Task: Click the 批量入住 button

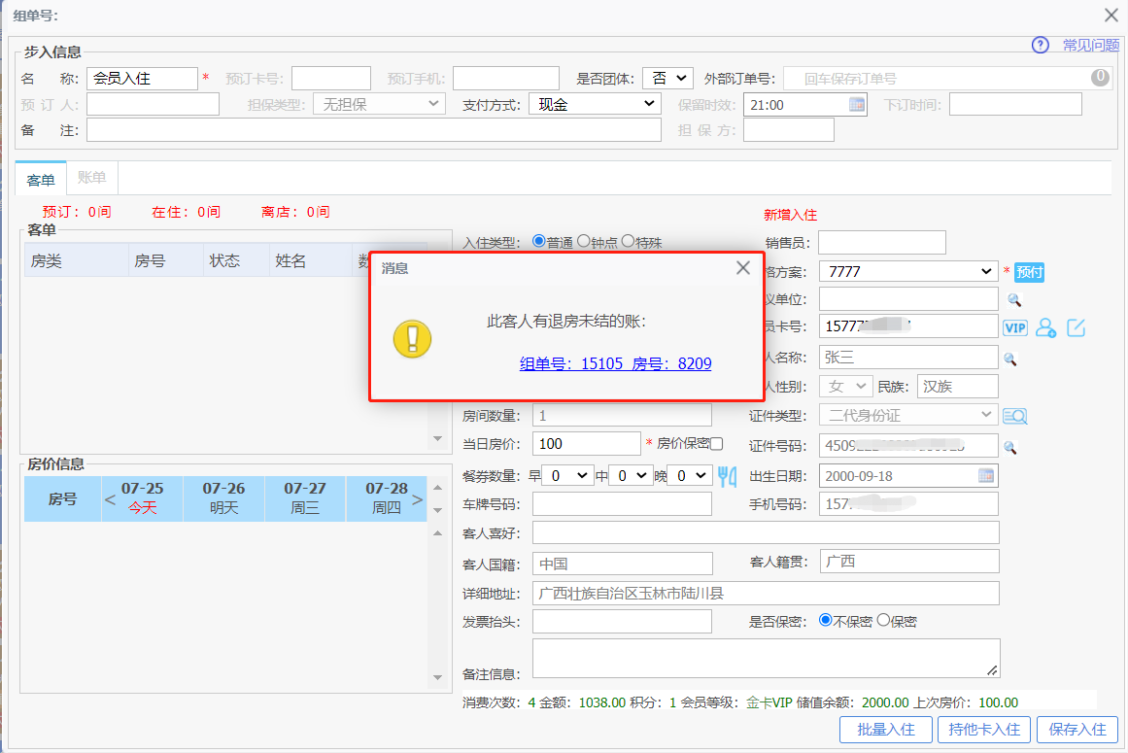Action: click(x=886, y=730)
